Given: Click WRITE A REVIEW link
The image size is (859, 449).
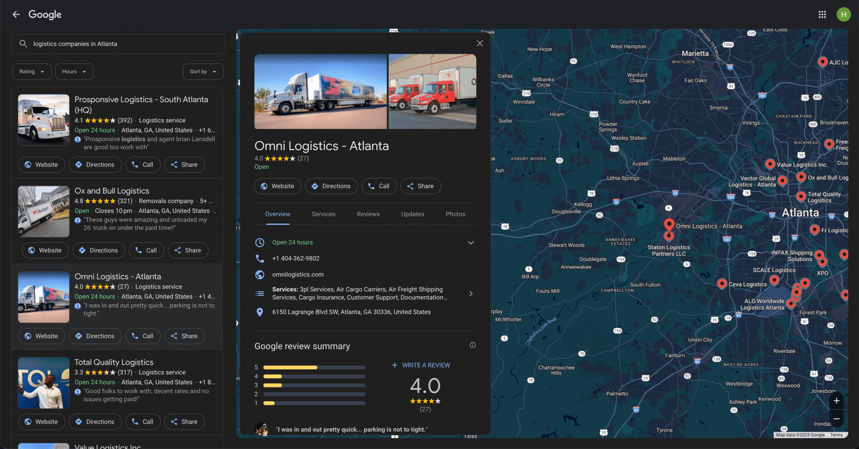Looking at the screenshot, I should (420, 365).
